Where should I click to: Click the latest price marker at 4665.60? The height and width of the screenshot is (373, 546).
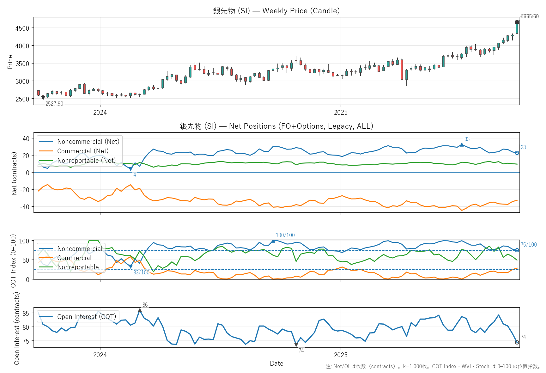click(517, 22)
